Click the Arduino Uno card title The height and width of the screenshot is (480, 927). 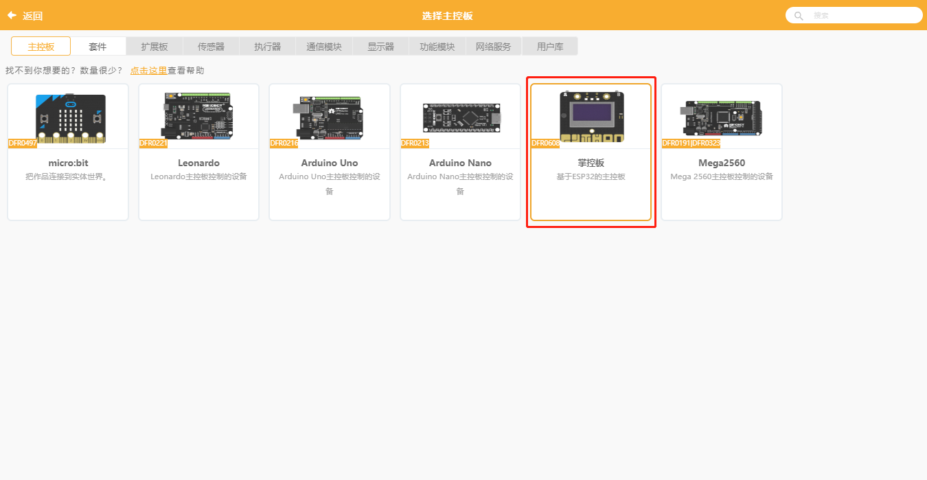click(x=329, y=163)
